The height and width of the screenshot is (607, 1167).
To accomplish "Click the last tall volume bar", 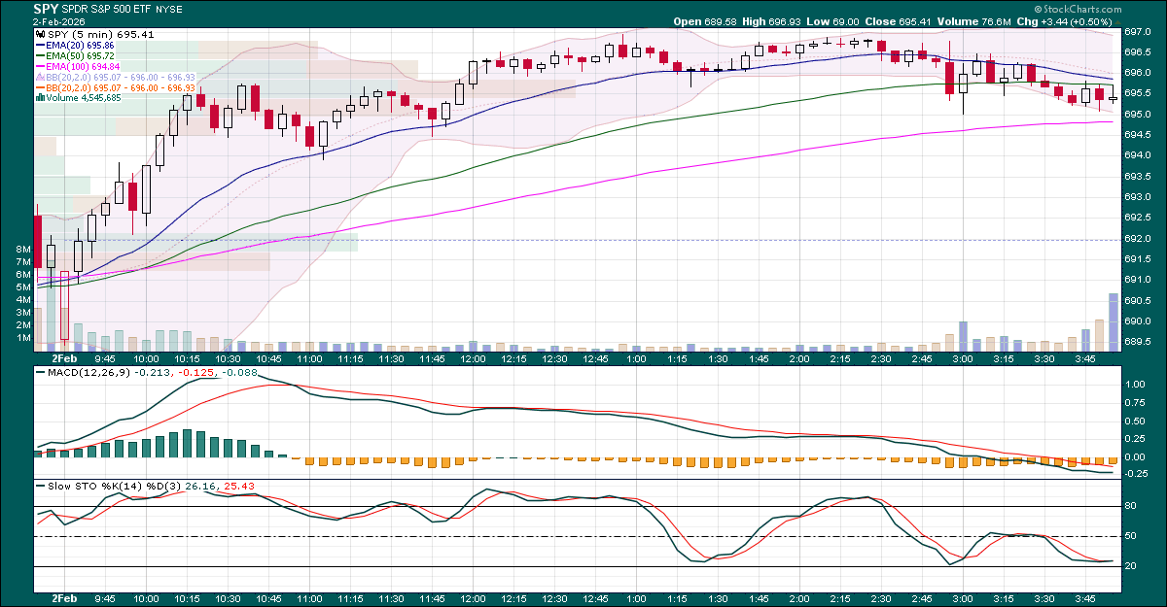I will click(1114, 321).
